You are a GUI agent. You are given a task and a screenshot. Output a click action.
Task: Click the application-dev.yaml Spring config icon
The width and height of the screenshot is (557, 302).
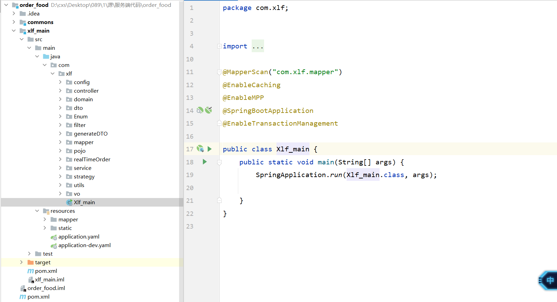pos(54,246)
